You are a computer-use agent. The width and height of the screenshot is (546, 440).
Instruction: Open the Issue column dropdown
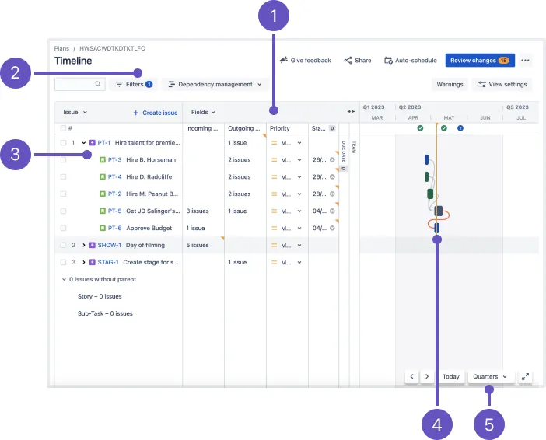(x=75, y=112)
